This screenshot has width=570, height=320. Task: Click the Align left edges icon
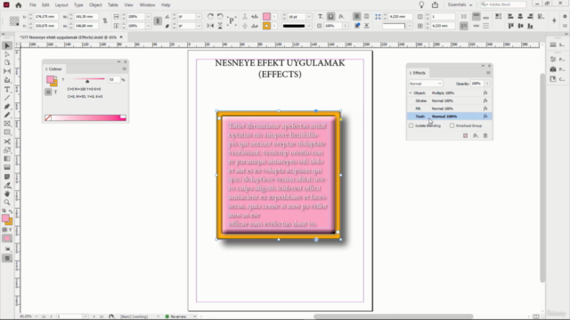click(510, 17)
